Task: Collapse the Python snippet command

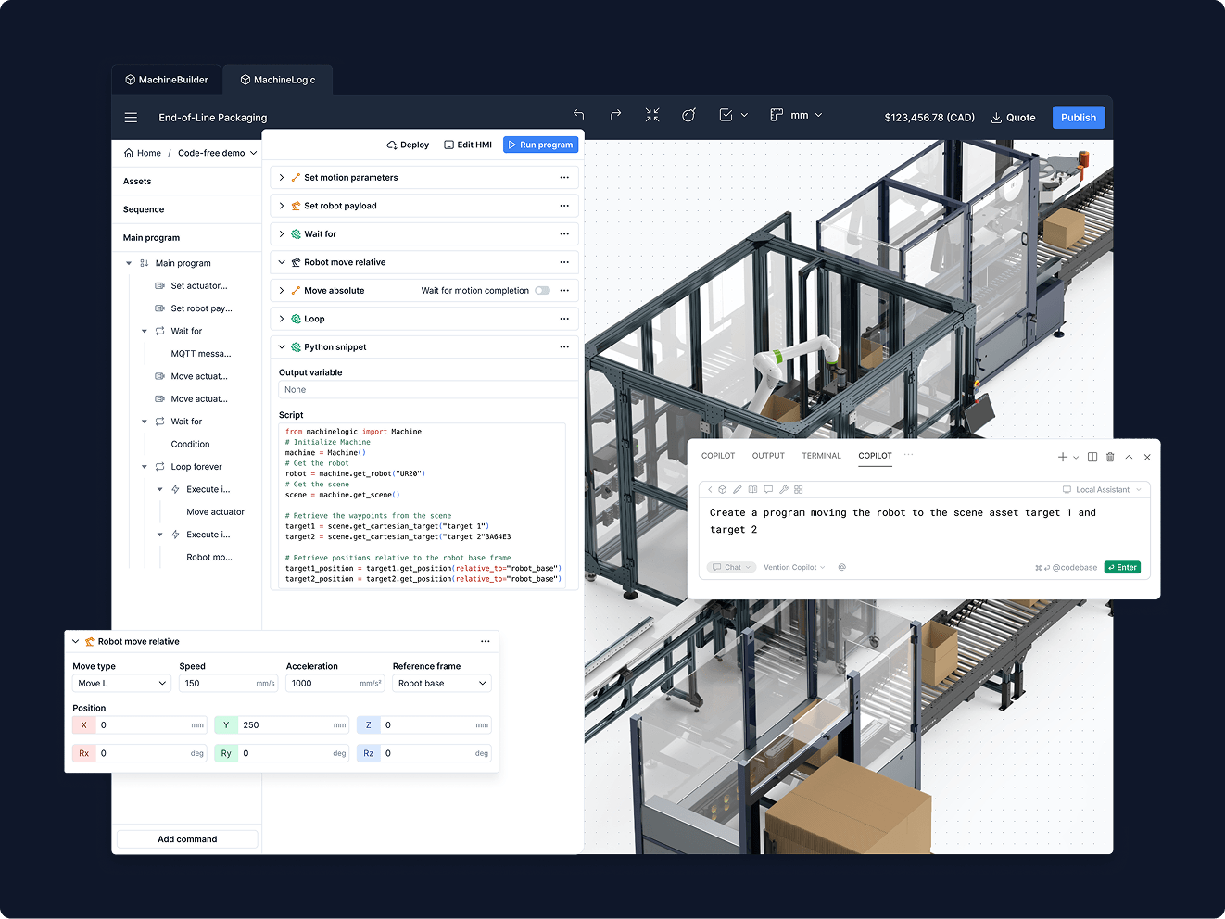Action: [x=282, y=347]
